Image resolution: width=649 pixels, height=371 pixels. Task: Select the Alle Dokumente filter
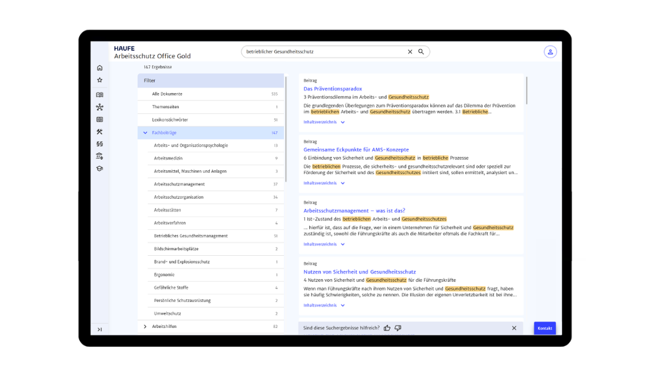click(x=167, y=94)
